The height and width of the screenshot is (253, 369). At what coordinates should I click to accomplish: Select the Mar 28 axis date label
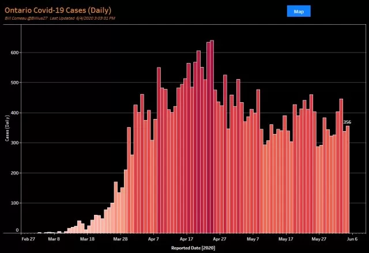point(121,239)
